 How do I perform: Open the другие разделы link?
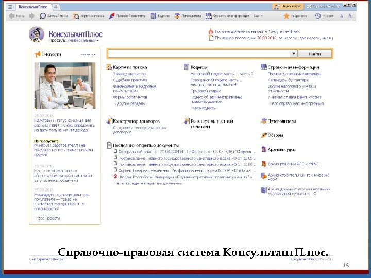pos(129,103)
